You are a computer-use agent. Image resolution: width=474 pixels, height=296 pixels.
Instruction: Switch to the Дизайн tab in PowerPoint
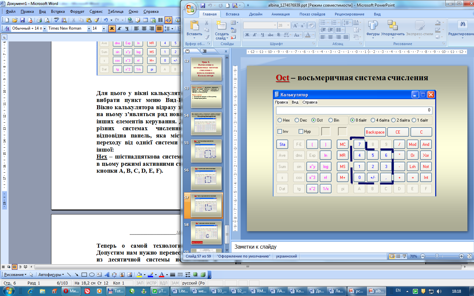[x=255, y=14]
